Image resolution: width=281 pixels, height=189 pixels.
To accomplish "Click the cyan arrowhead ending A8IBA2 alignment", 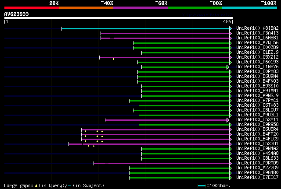I will pyautogui.click(x=231, y=28).
